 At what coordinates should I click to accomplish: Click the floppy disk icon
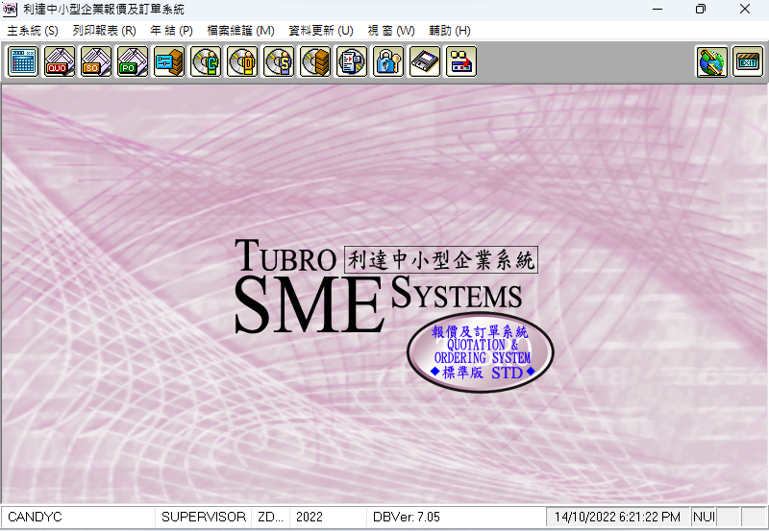click(425, 61)
